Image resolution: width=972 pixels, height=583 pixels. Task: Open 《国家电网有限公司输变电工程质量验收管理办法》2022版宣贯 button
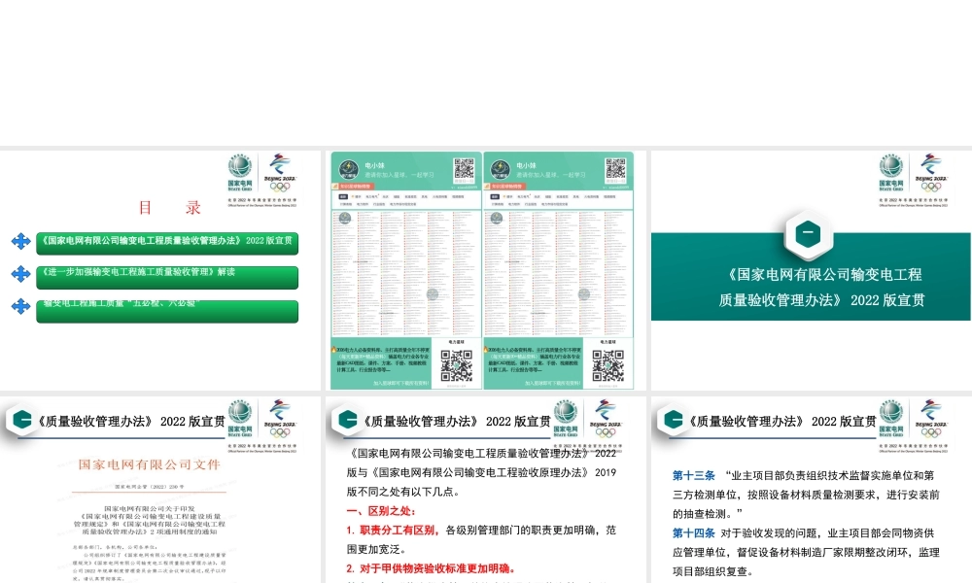pyautogui.click(x=167, y=241)
